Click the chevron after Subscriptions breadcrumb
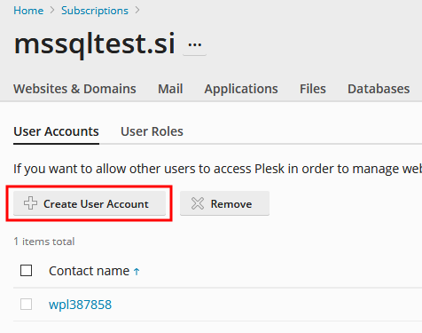422x333 pixels. [137, 11]
